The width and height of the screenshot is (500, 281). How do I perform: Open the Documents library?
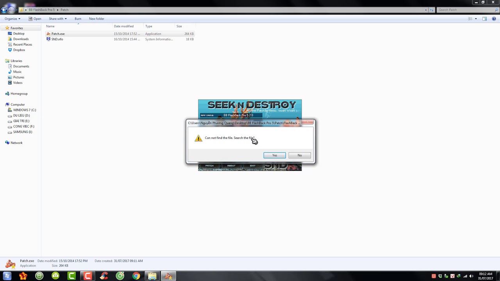click(x=21, y=66)
